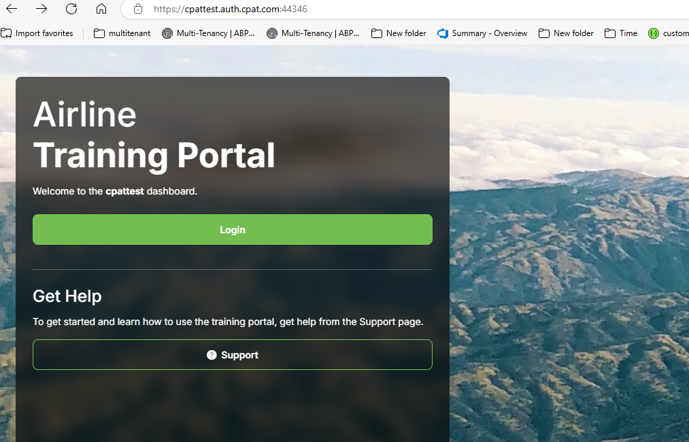689x442 pixels.
Task: Click the question mark icon on Support
Action: (x=212, y=355)
